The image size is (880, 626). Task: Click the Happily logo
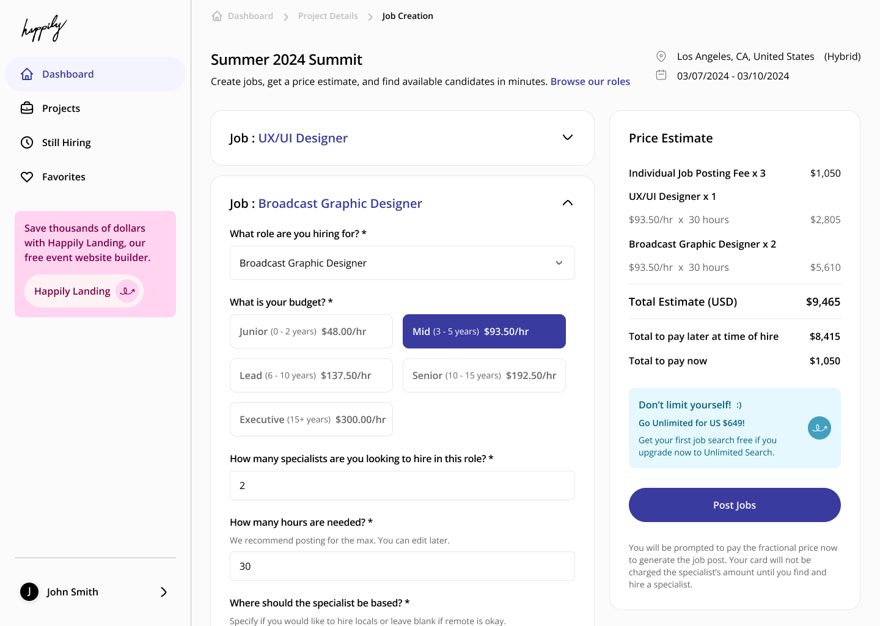click(x=44, y=28)
